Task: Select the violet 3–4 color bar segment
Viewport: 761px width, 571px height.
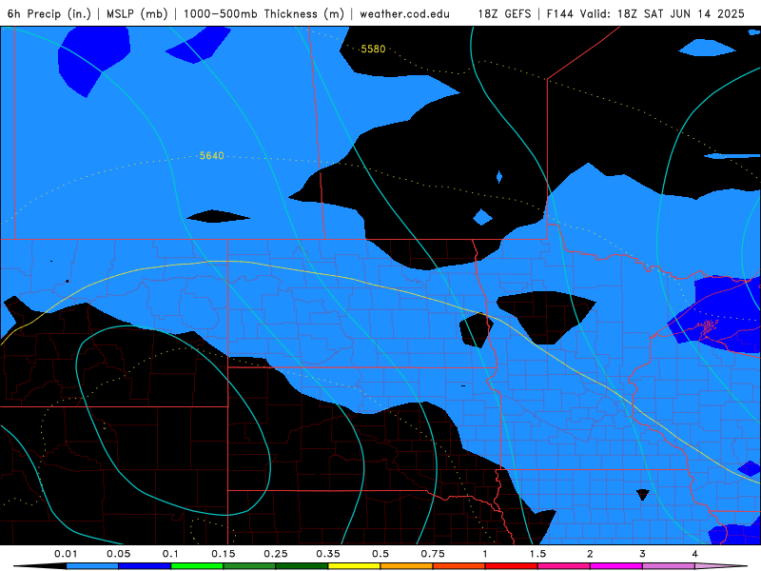Action: click(x=669, y=566)
